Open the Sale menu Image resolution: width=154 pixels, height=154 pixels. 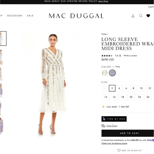(30, 16)
